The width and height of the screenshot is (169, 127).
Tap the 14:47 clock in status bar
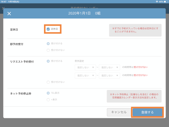(3, 2)
